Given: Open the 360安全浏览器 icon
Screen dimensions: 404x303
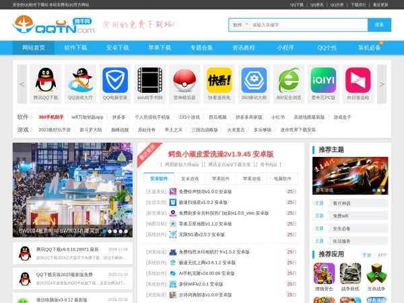Looking at the screenshot, I should (x=289, y=80).
